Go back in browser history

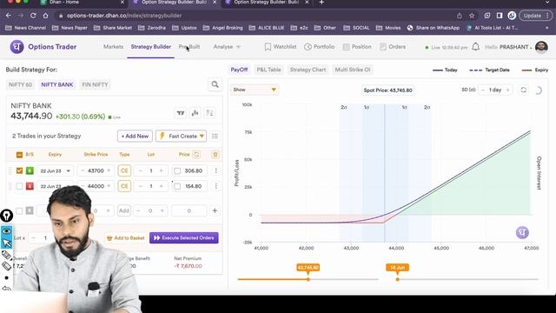(8, 16)
